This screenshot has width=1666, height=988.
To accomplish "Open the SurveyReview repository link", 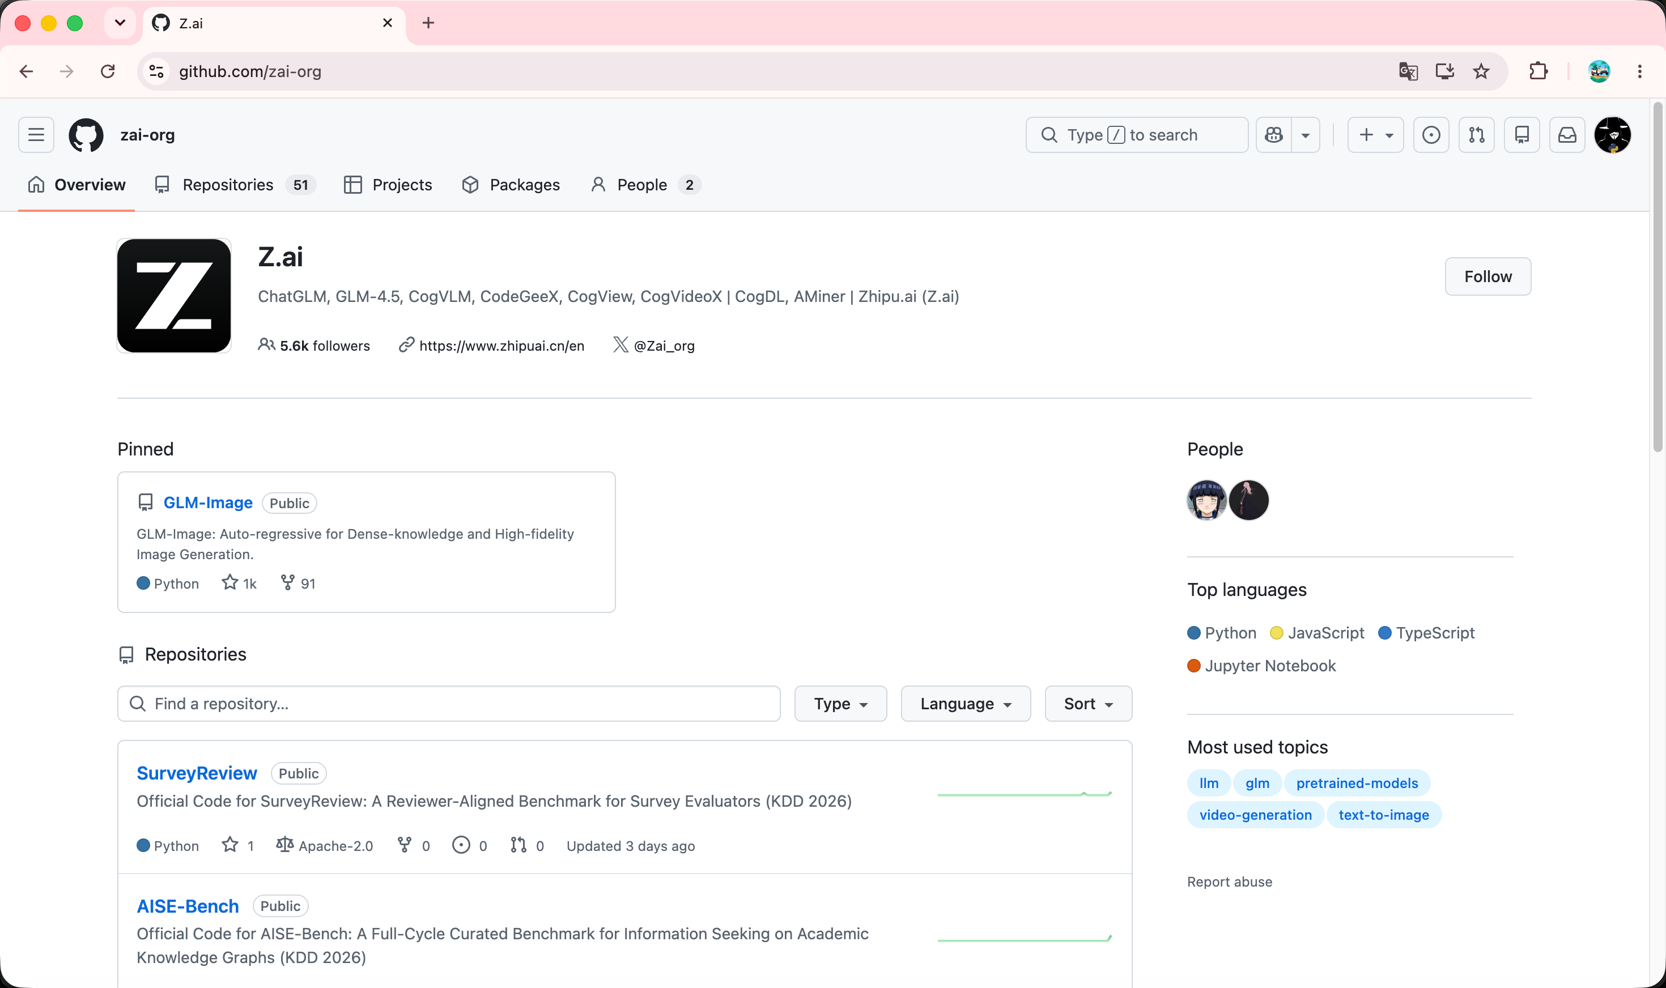I will click(x=197, y=773).
